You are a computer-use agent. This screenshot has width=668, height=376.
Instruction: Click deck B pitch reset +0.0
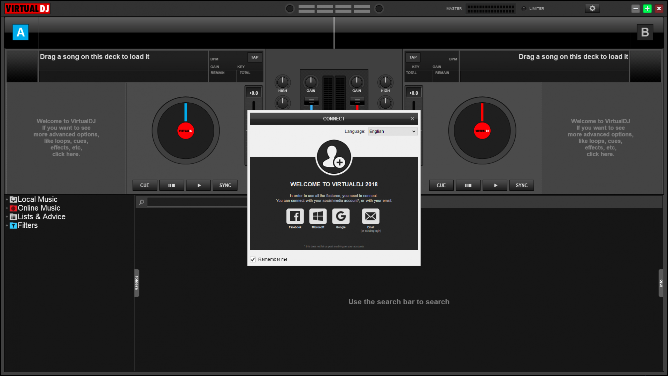pos(414,93)
